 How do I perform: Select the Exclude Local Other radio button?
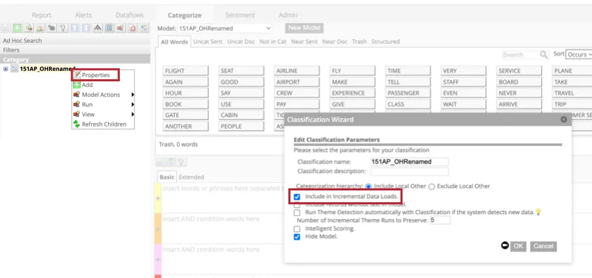tap(432, 186)
